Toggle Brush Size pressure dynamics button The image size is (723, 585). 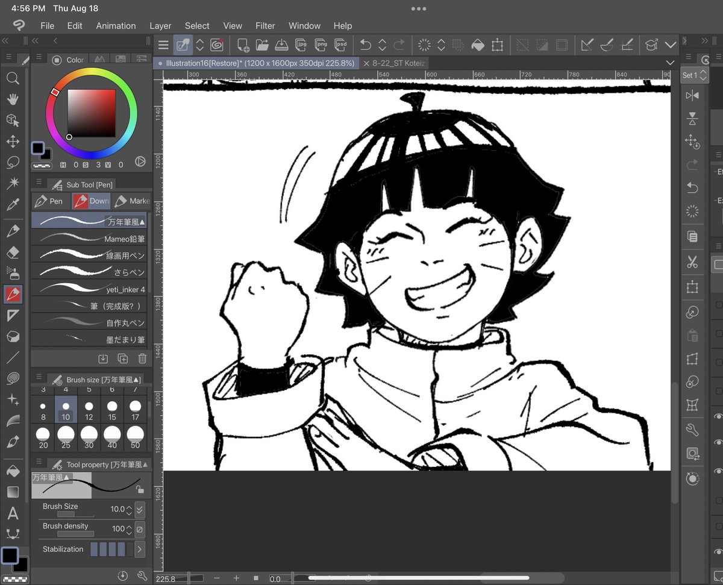click(140, 510)
